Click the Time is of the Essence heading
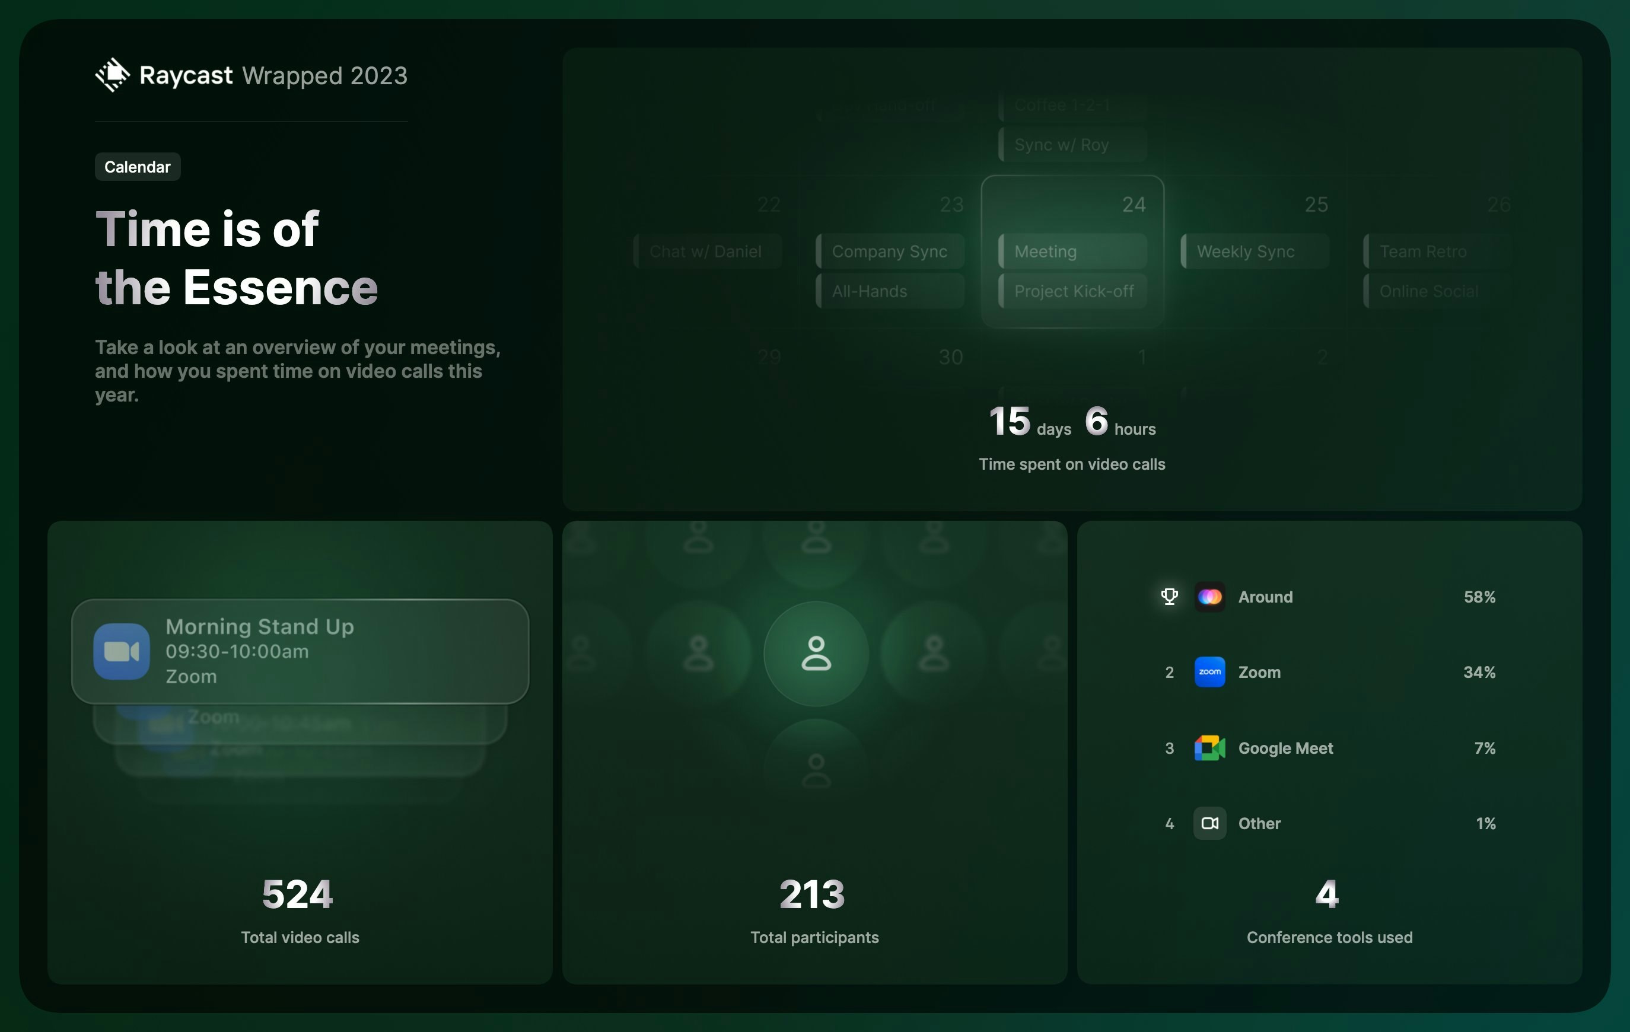This screenshot has height=1032, width=1630. point(236,258)
